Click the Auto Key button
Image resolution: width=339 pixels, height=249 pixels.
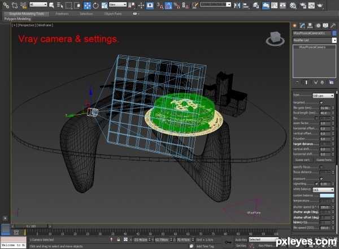pyautogui.click(x=241, y=240)
